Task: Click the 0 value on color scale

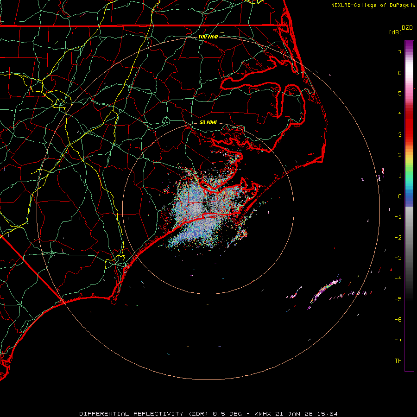Action: click(400, 196)
